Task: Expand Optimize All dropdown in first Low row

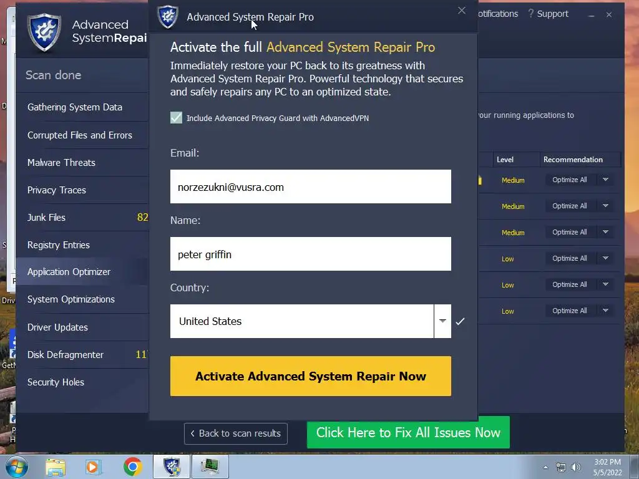Action: (x=605, y=258)
